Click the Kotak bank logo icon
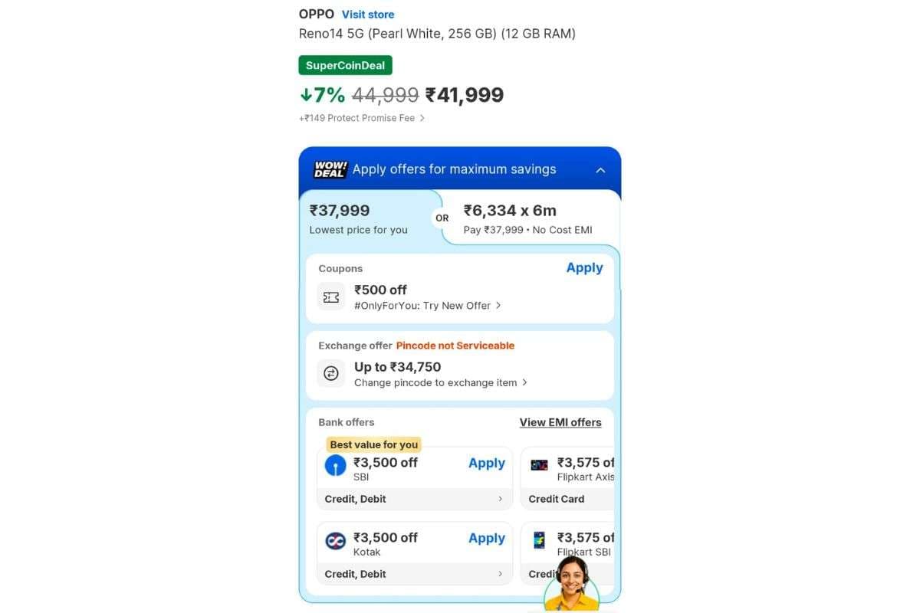Viewport: 920px width, 613px height. coord(335,540)
